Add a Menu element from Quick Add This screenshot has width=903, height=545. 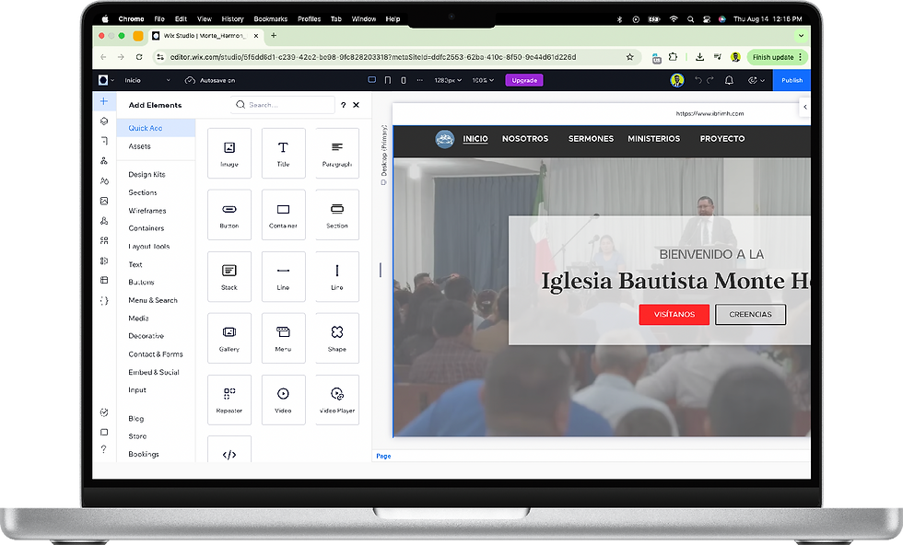[284, 338]
